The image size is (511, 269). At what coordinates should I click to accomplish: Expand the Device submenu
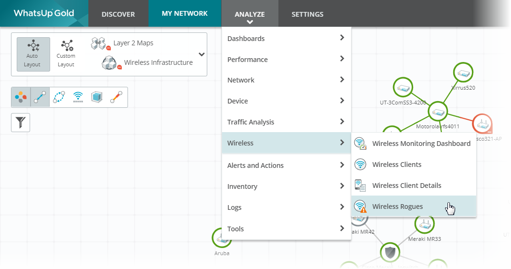tap(286, 101)
